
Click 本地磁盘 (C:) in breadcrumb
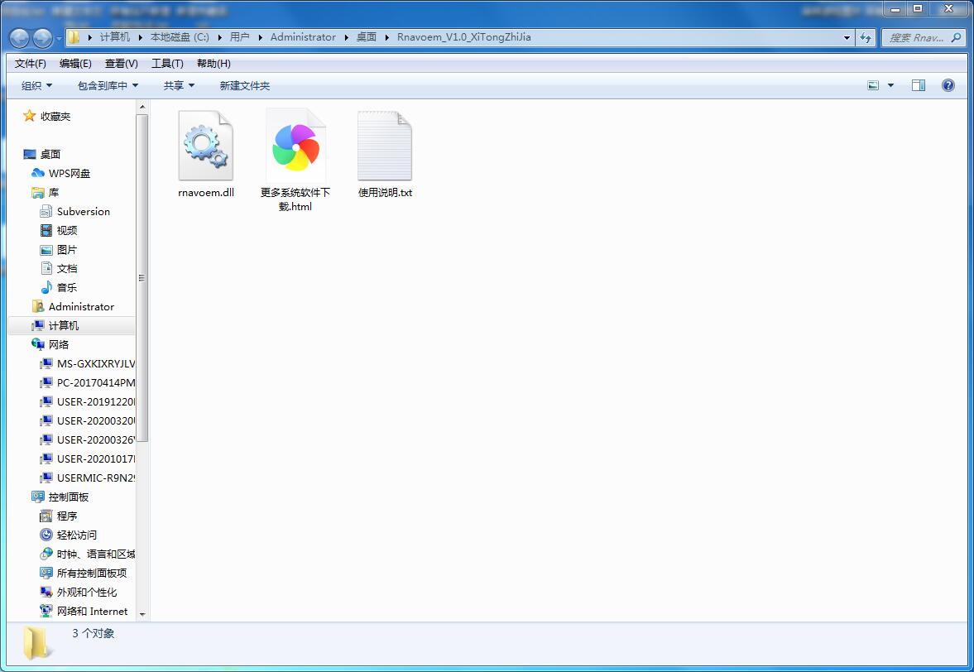[180, 37]
